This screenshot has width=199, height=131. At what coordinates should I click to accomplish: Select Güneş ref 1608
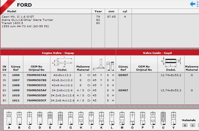[x=16, y=85]
